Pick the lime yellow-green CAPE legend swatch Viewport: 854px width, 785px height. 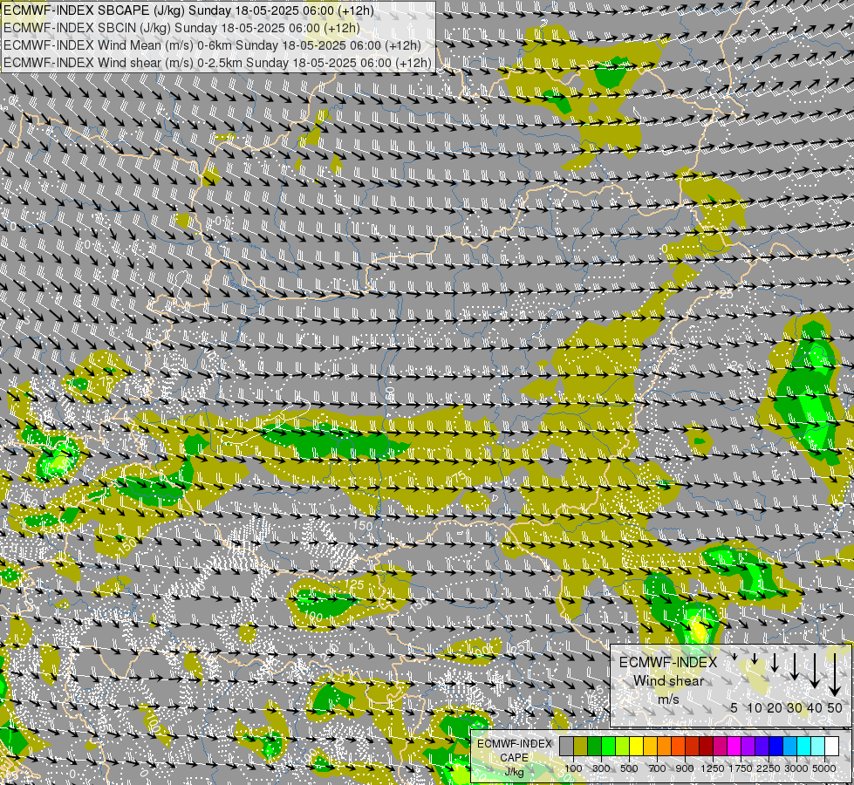point(623,746)
